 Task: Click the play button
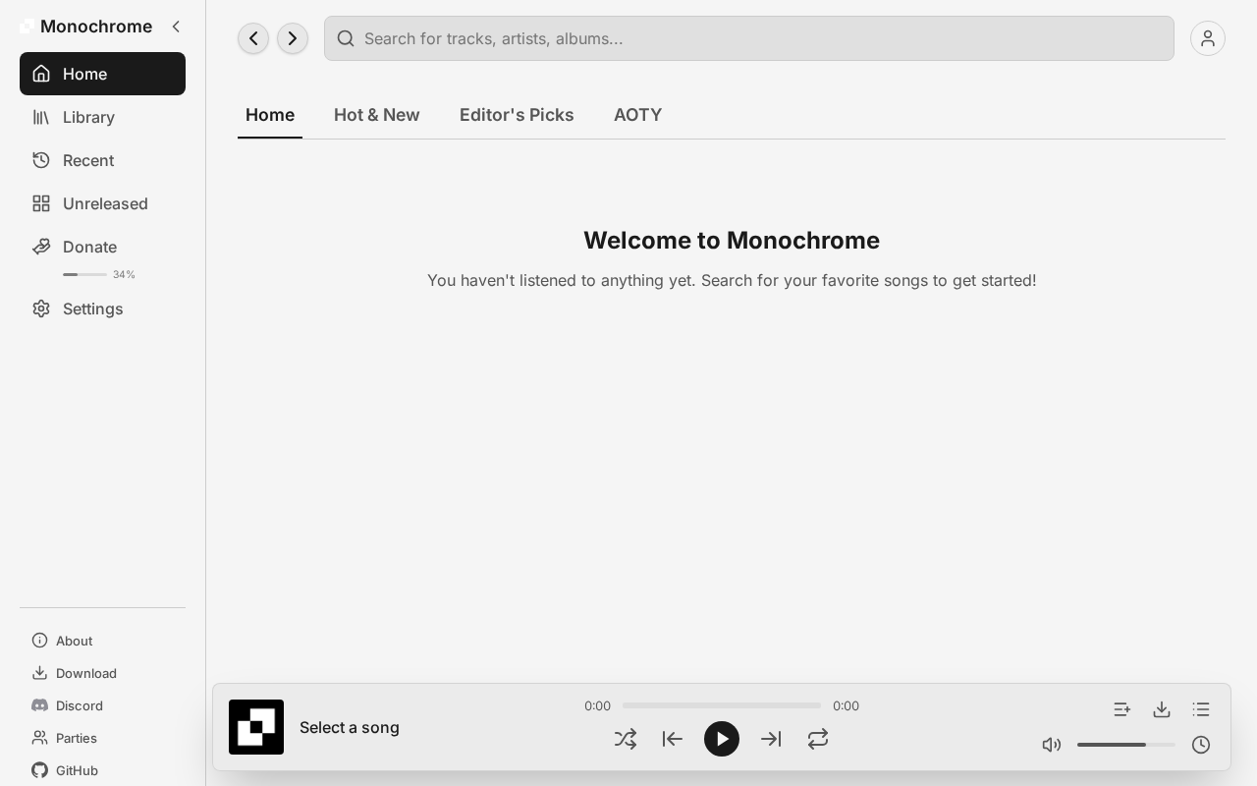722,739
